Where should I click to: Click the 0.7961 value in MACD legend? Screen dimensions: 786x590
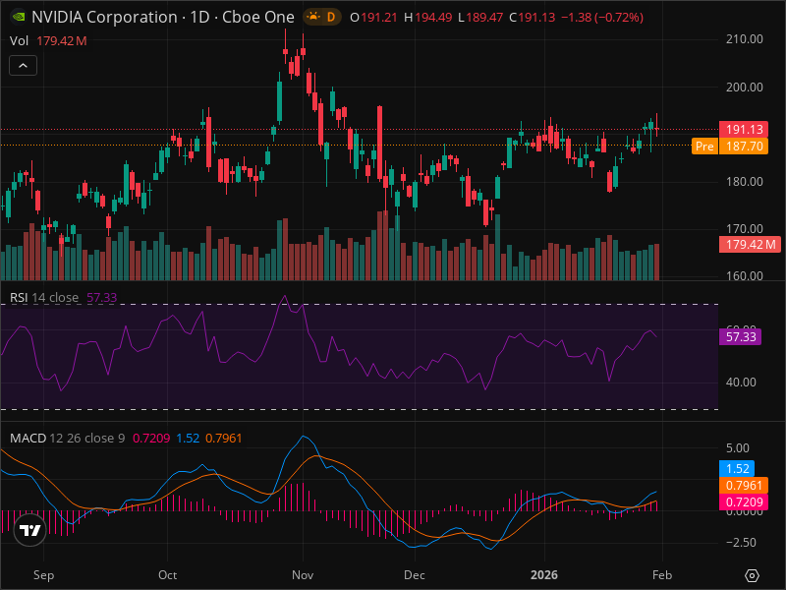(x=224, y=438)
